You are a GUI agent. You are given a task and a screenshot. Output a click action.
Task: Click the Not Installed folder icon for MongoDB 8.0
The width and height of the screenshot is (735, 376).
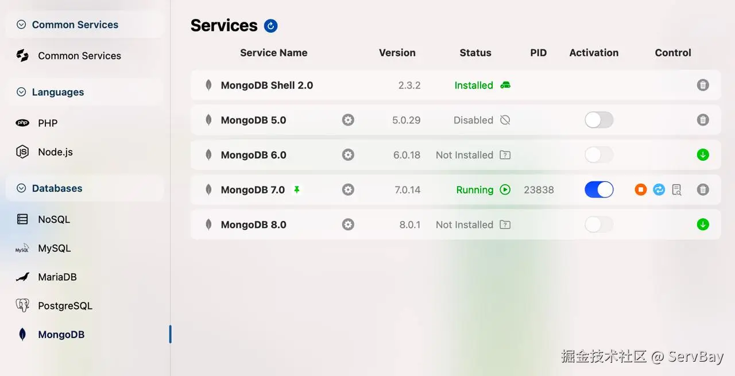(505, 224)
